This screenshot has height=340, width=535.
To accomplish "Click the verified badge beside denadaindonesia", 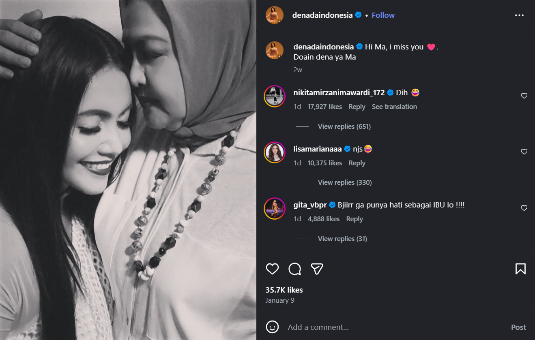I will [x=358, y=15].
